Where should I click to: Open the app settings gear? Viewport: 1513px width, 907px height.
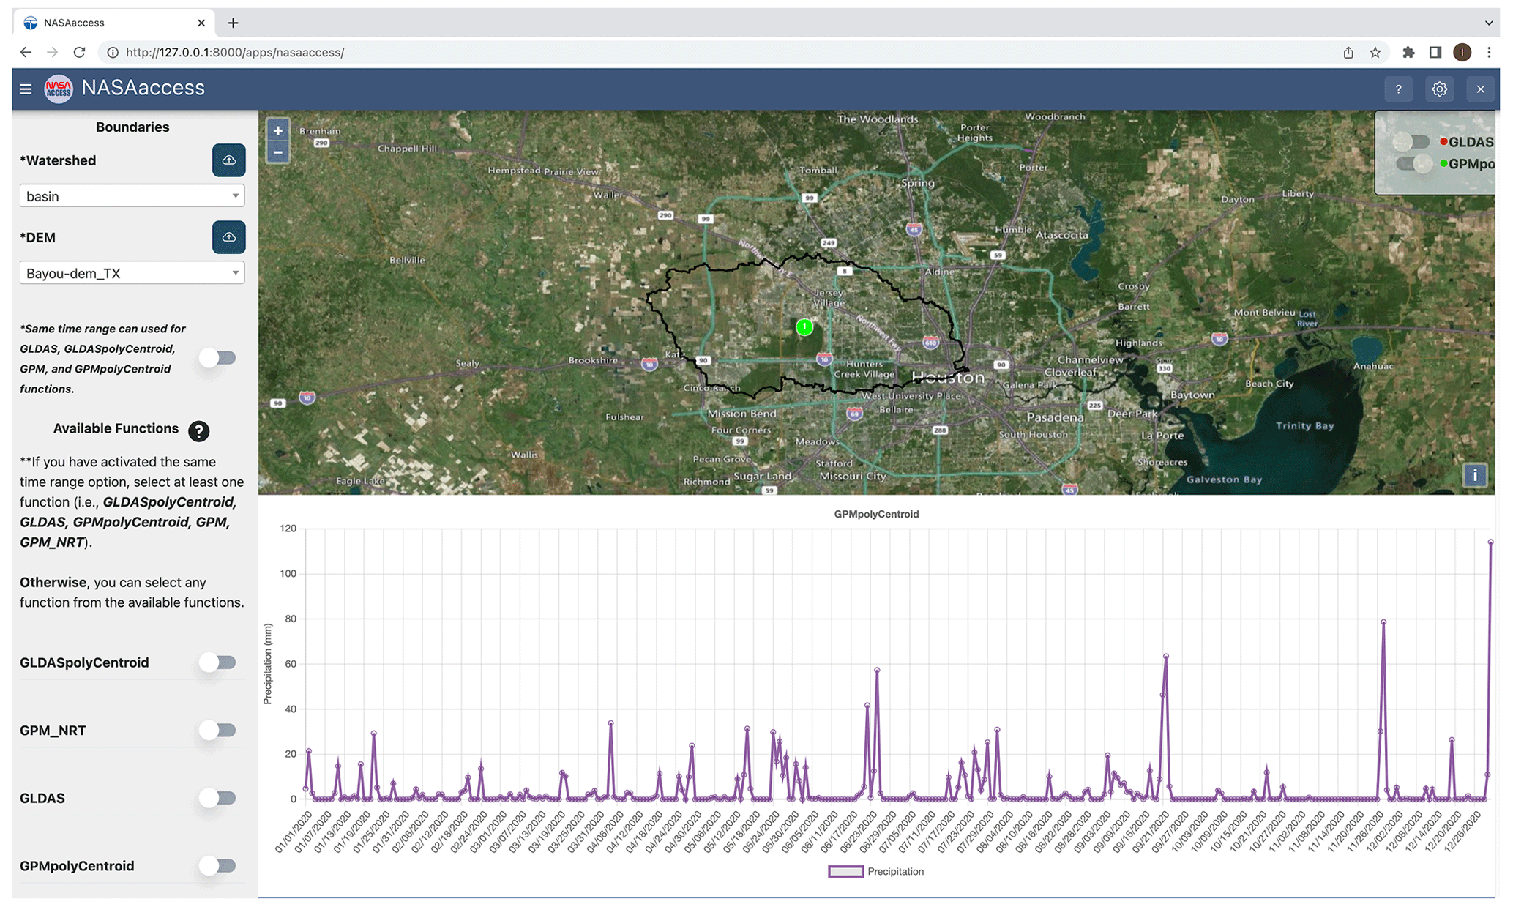(x=1439, y=89)
